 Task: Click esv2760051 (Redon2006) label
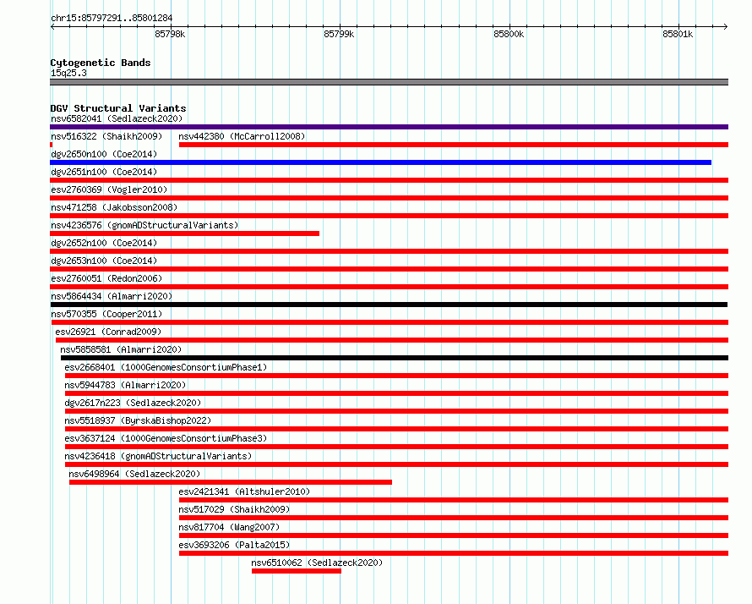[x=106, y=278]
